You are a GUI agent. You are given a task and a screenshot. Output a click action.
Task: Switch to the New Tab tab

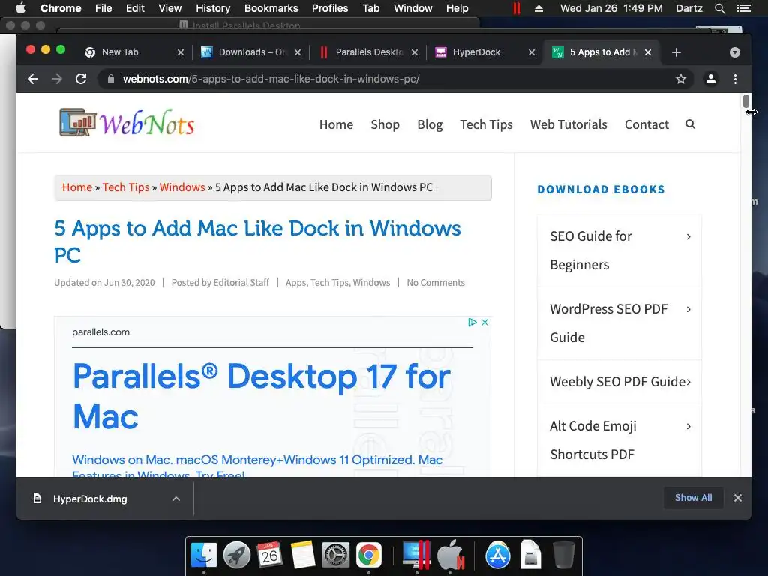120,52
